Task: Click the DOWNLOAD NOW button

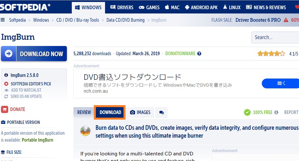Action: click(34, 54)
